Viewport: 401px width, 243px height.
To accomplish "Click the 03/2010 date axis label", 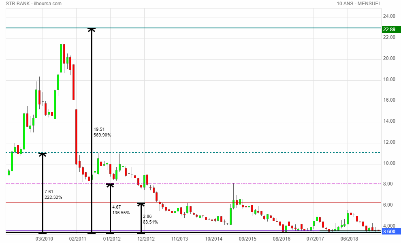I will pos(44,239).
